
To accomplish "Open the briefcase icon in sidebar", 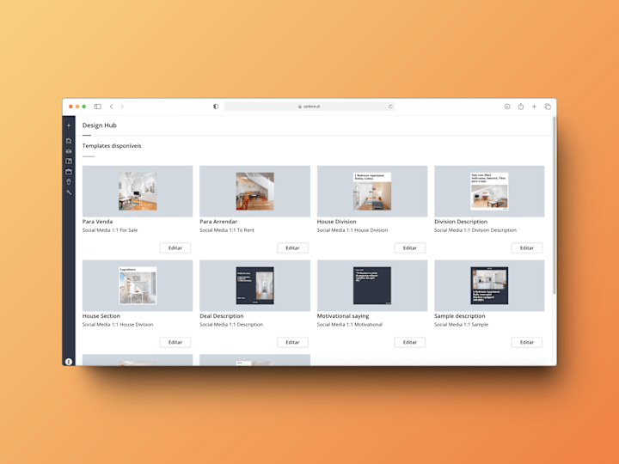I will [x=69, y=172].
